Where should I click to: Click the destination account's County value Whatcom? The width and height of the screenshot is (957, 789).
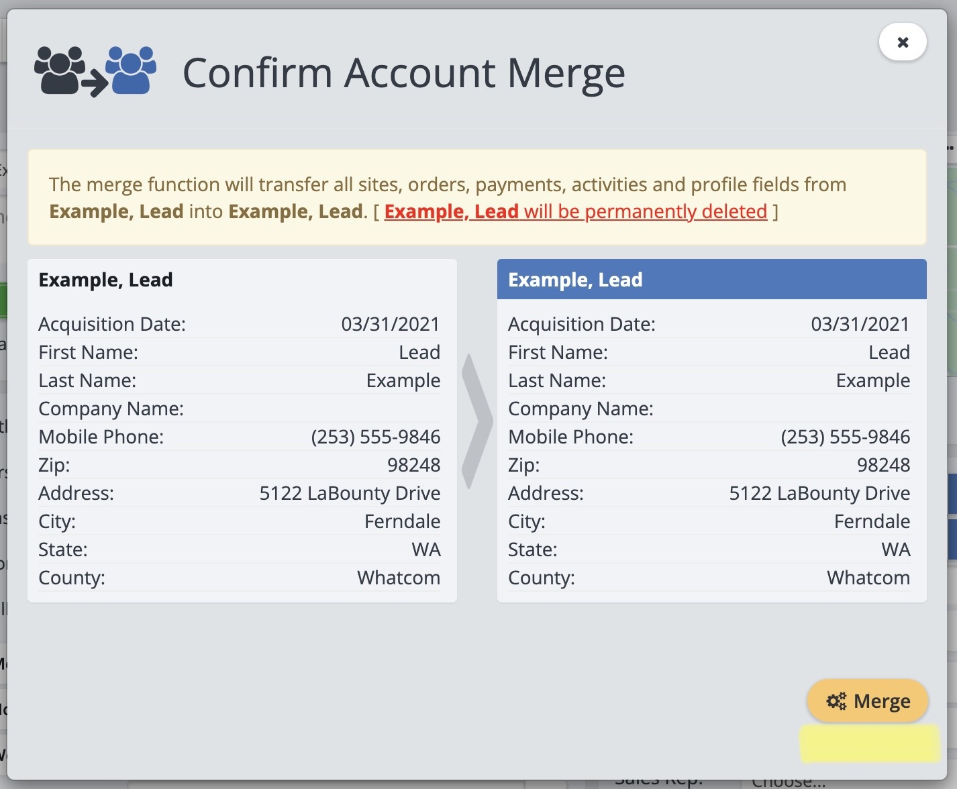pyautogui.click(x=868, y=578)
